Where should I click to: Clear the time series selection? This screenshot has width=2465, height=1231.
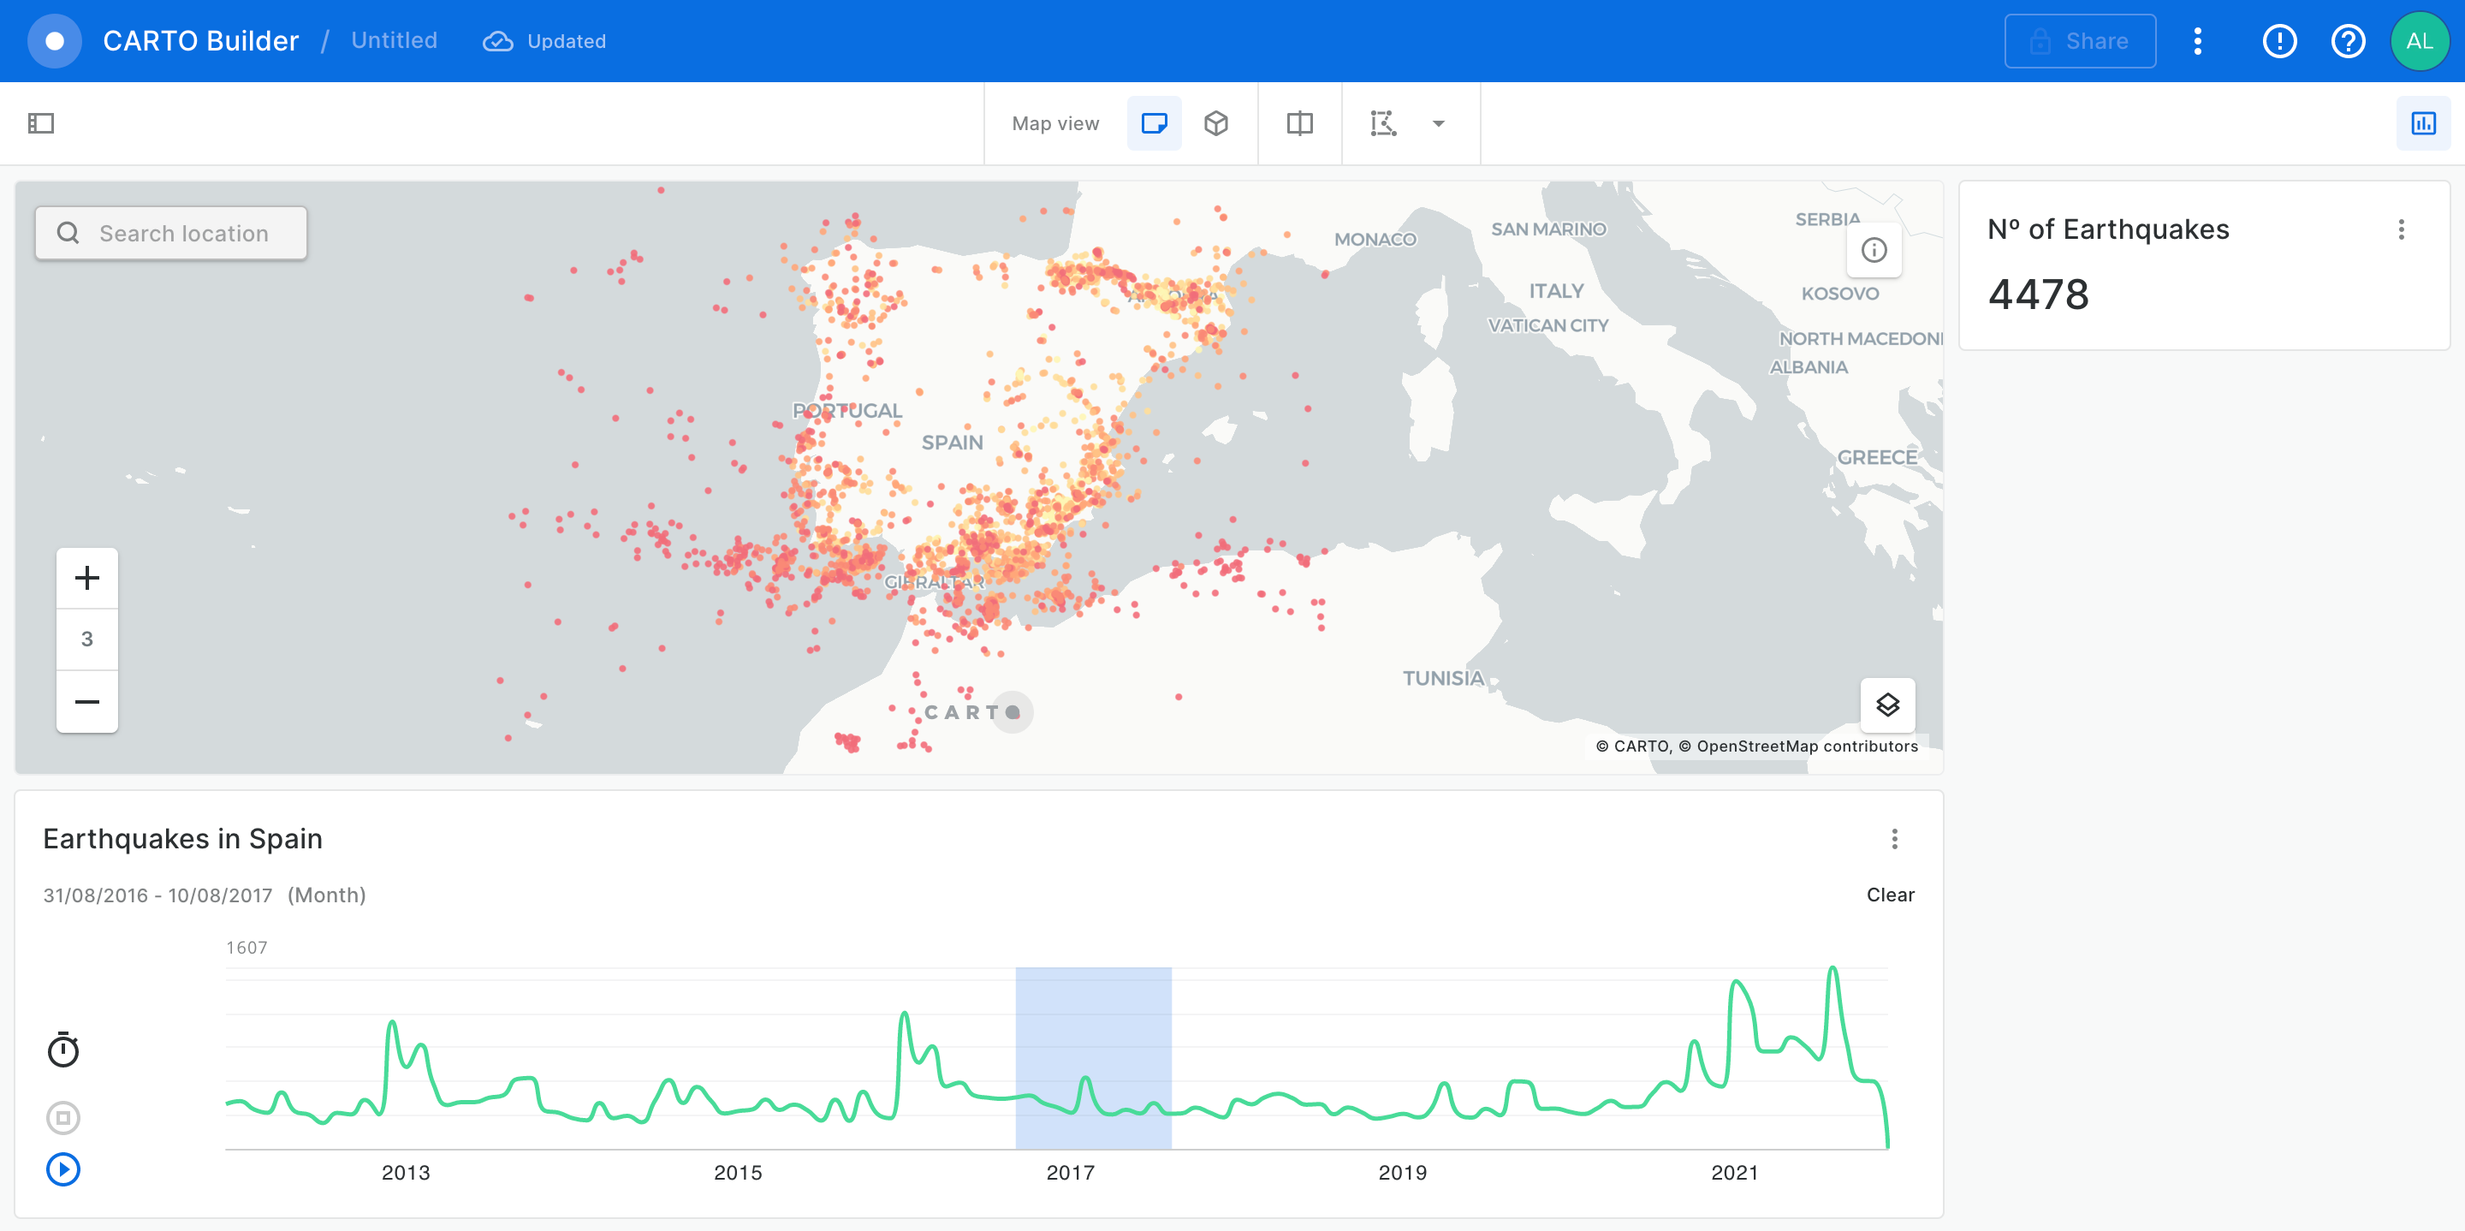coord(1889,895)
